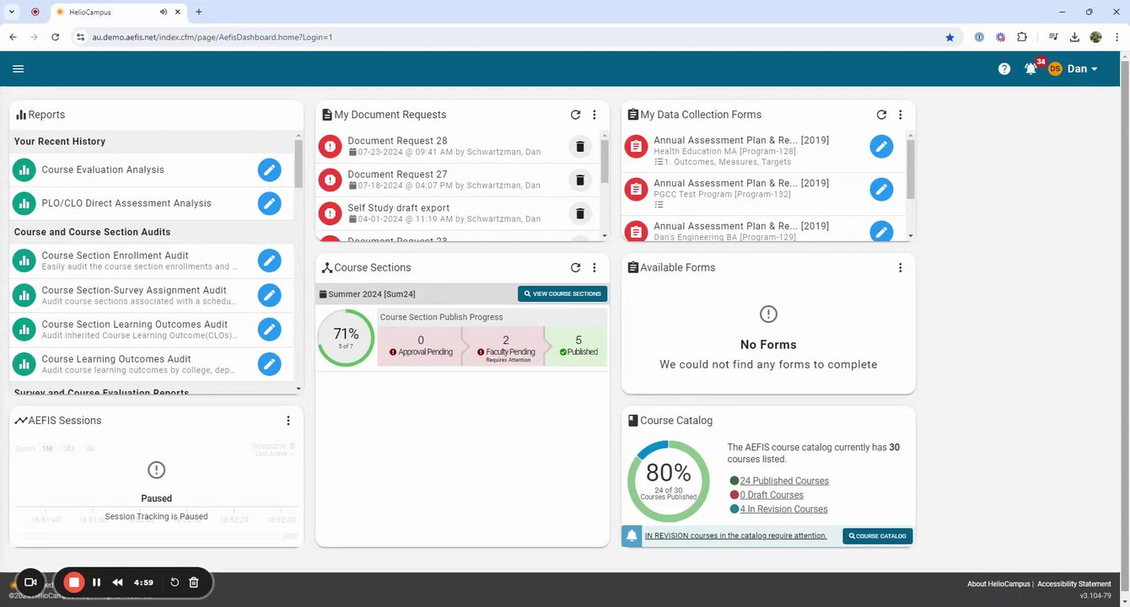Open Course Section Enrollment Audit row
The height and width of the screenshot is (607, 1130).
click(x=152, y=261)
